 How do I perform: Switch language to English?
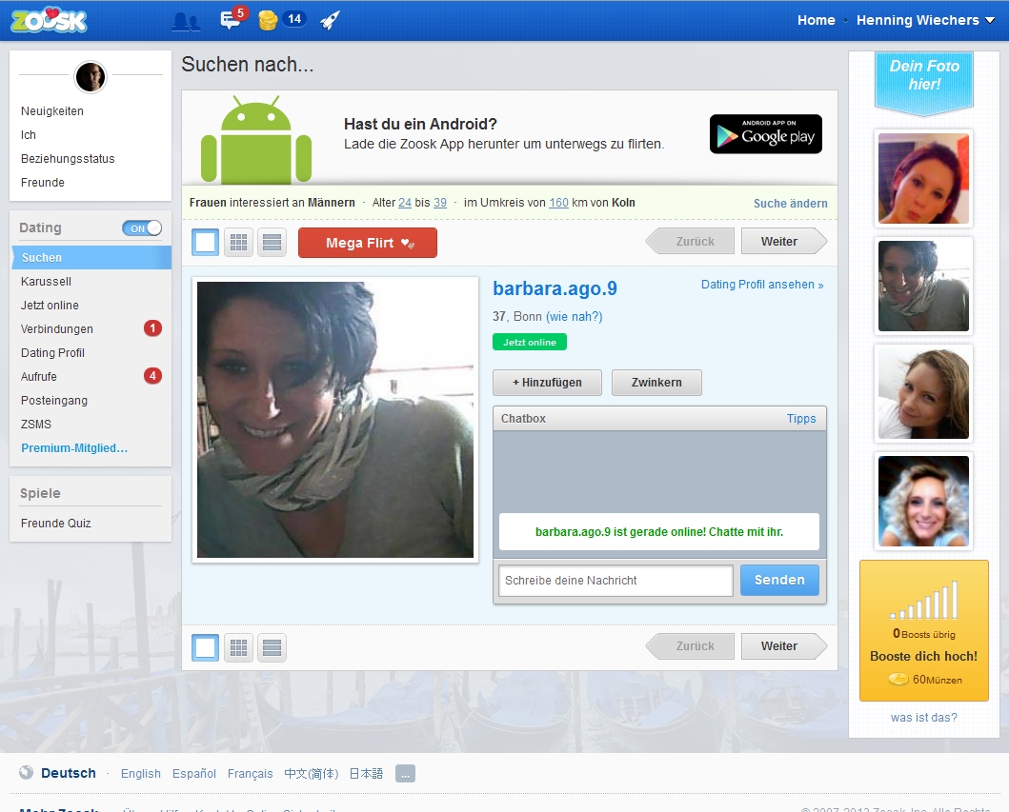point(141,773)
